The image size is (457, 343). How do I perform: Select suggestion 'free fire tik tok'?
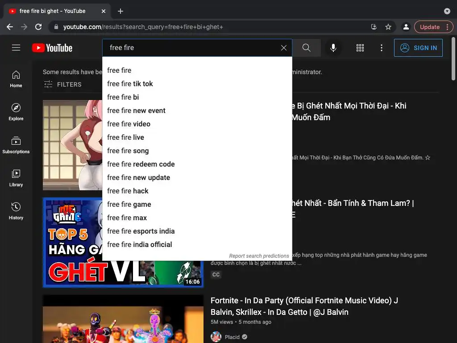pyautogui.click(x=197, y=84)
